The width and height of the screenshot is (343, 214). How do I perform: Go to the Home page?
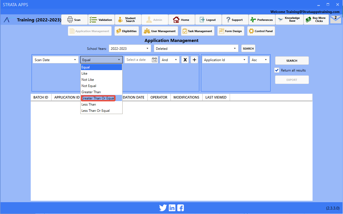coord(182,20)
